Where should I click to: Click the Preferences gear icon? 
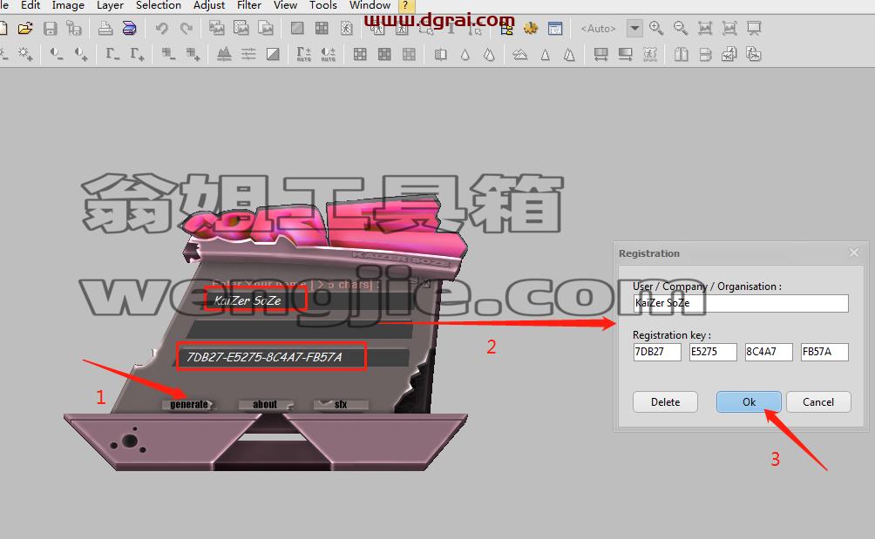[531, 29]
